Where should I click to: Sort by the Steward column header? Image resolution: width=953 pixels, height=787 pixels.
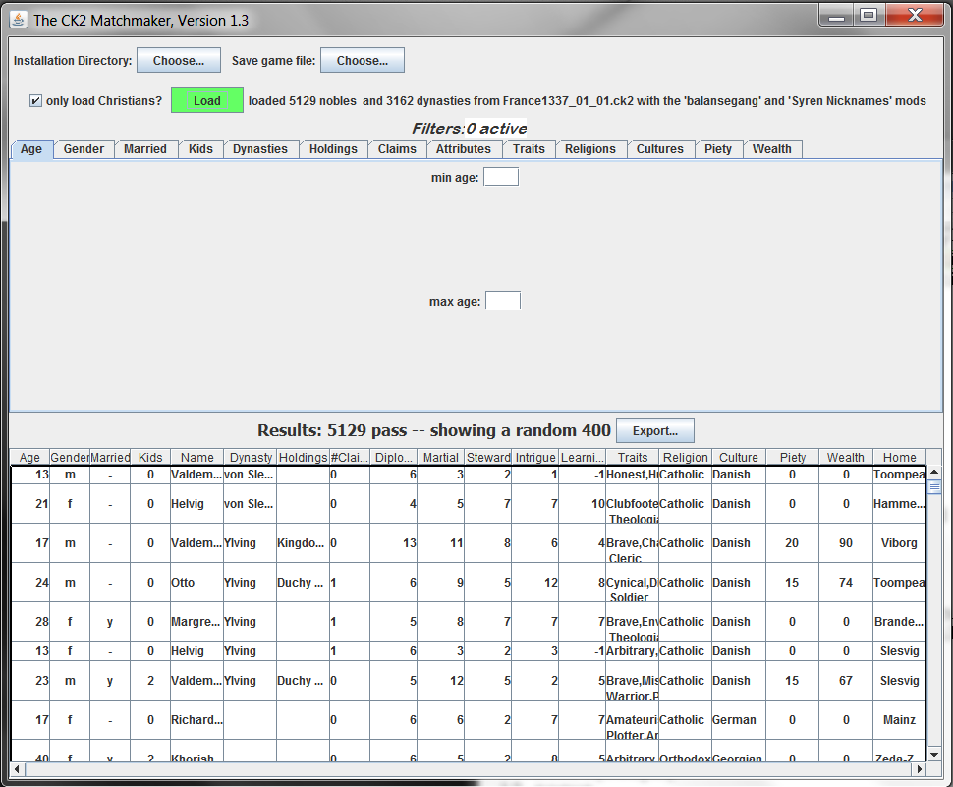point(488,457)
